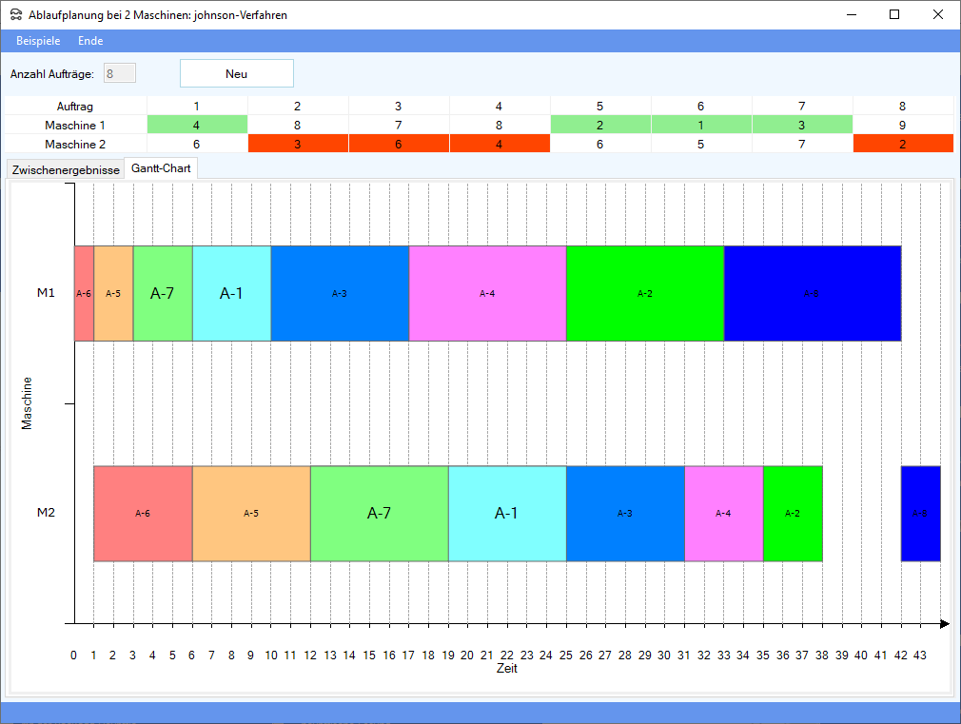Click the A-7 bar in M1 row
Viewport: 961px width, 724px height.
(163, 293)
